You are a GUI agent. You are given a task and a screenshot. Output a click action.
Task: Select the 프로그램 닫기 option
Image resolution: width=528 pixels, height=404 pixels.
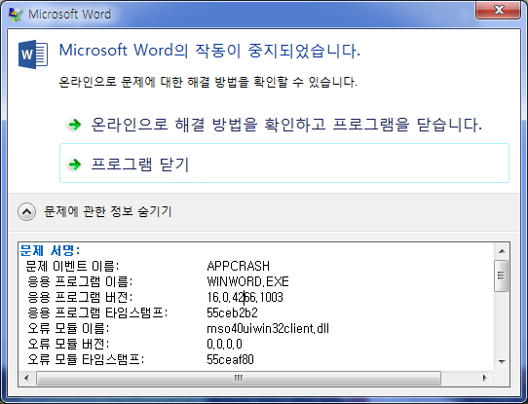[284, 164]
